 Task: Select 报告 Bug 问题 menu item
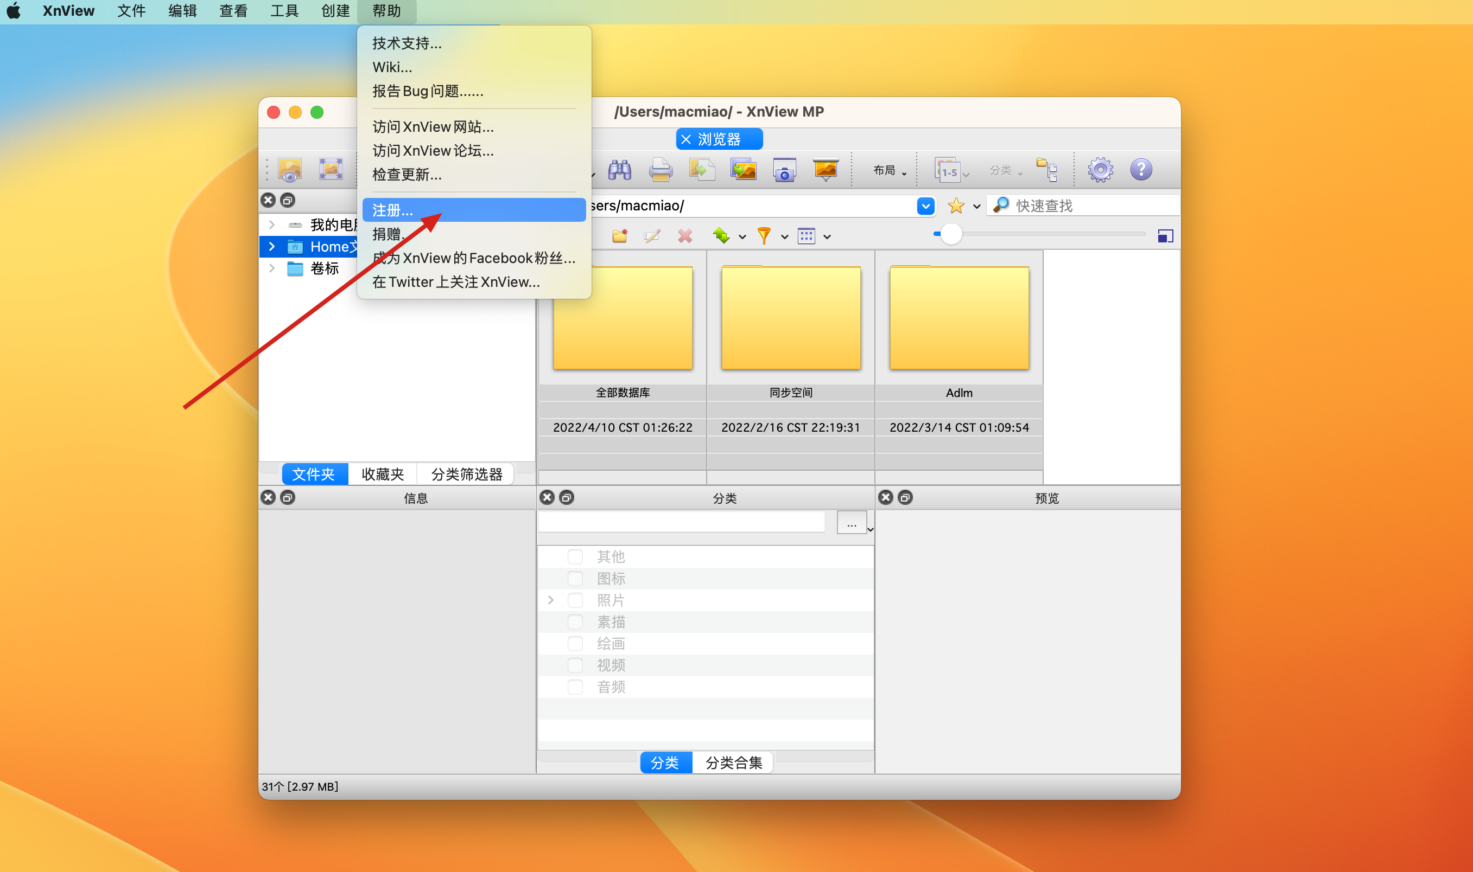pyautogui.click(x=474, y=91)
